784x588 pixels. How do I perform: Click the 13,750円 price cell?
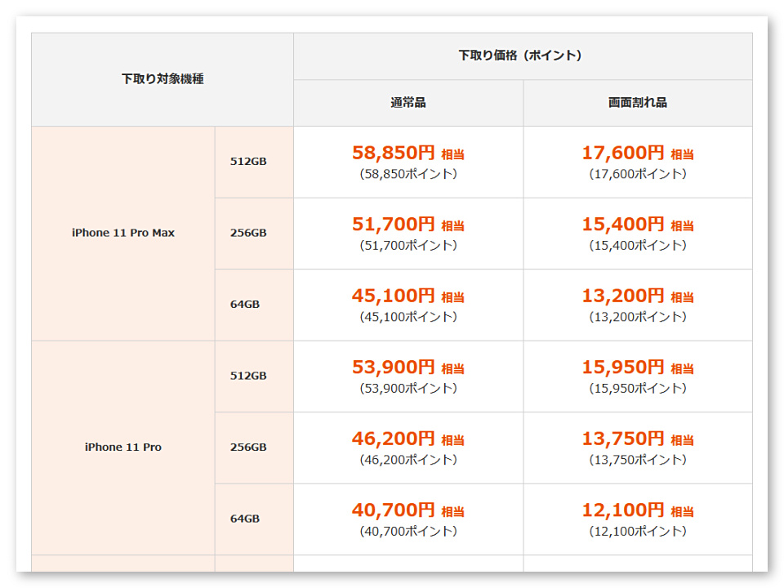coord(638,448)
